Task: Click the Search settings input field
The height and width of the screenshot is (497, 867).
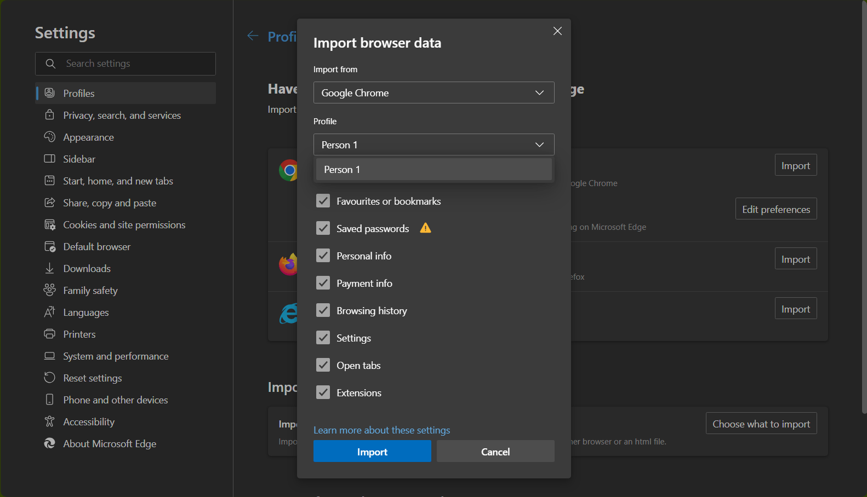Action: [126, 63]
